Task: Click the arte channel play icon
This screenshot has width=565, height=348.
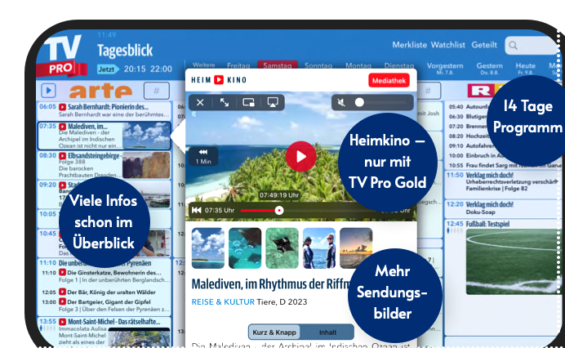Action: (x=48, y=91)
